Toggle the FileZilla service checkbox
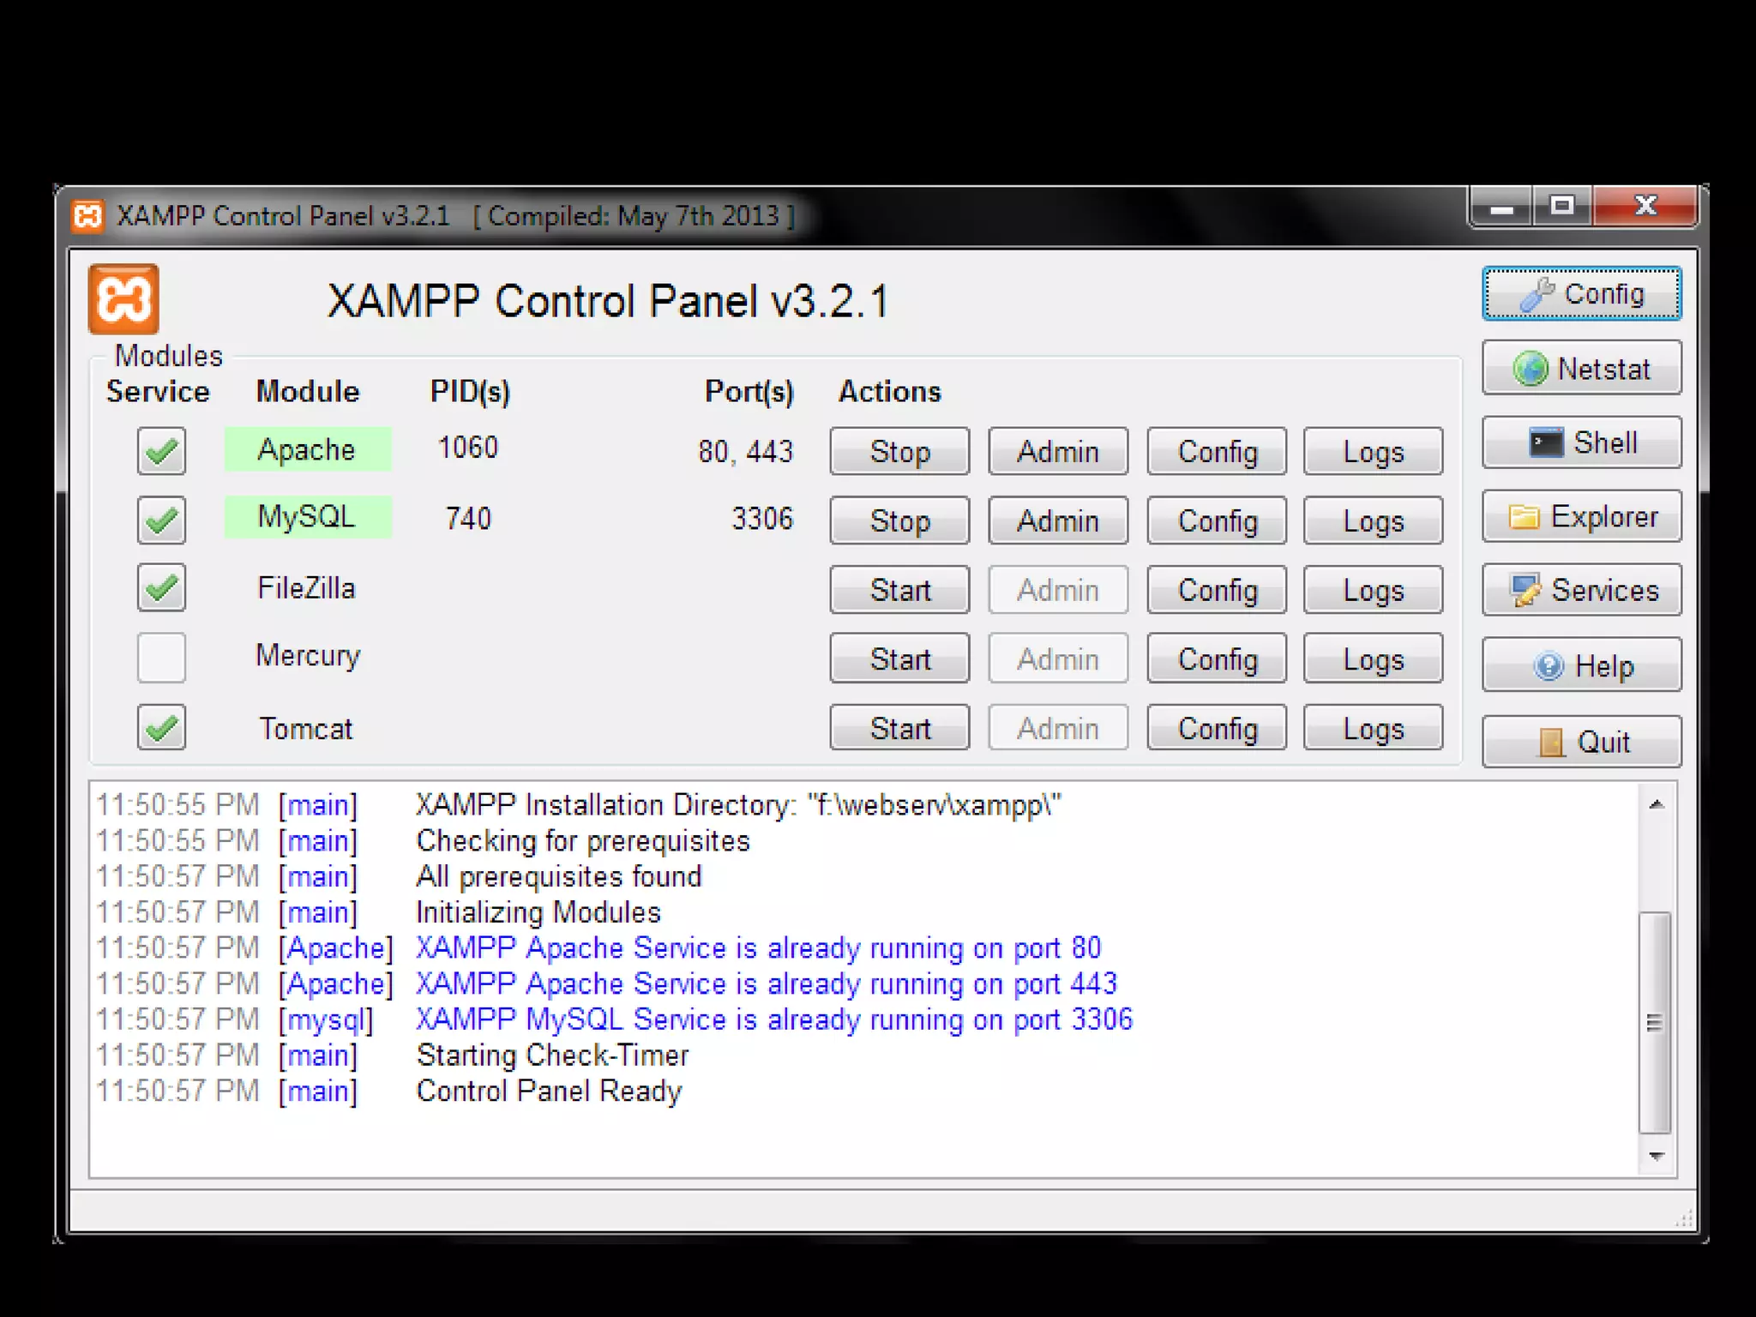 click(x=161, y=588)
